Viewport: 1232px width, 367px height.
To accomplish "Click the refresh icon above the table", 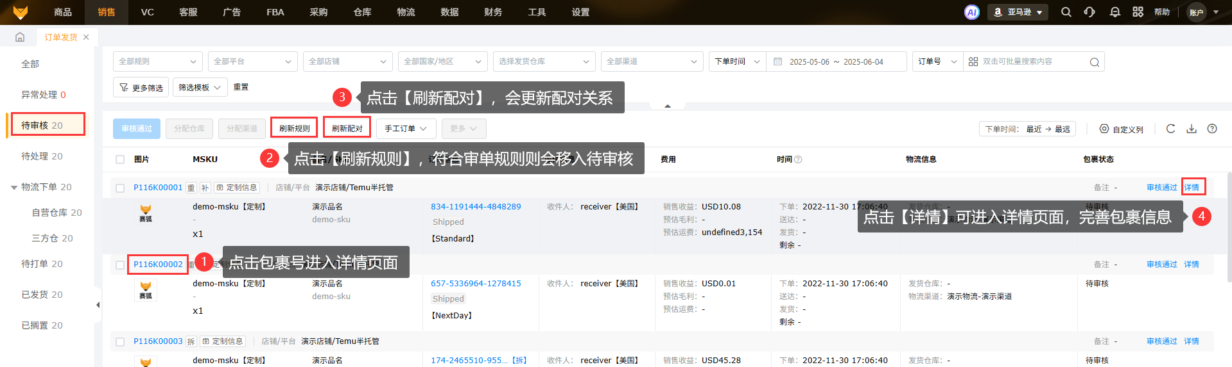I will (x=1170, y=129).
